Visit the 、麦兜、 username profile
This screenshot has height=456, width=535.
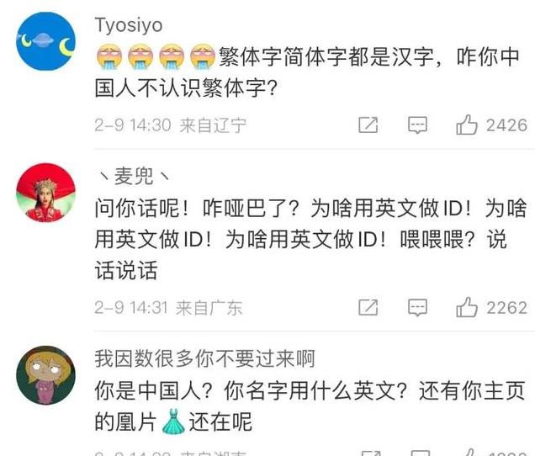133,177
